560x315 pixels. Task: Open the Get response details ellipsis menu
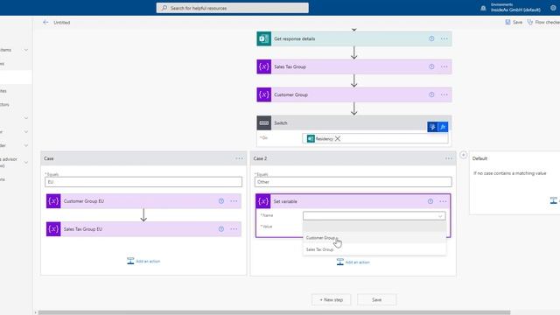[444, 38]
